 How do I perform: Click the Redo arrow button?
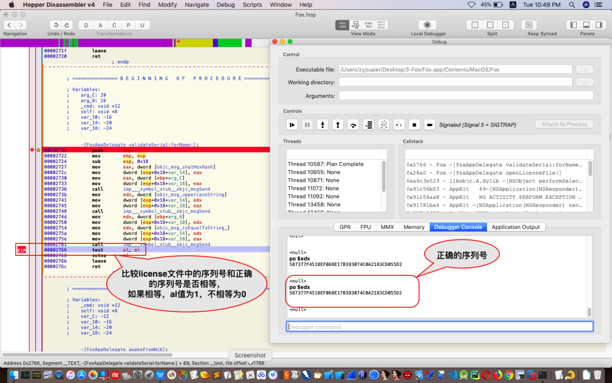(68, 25)
